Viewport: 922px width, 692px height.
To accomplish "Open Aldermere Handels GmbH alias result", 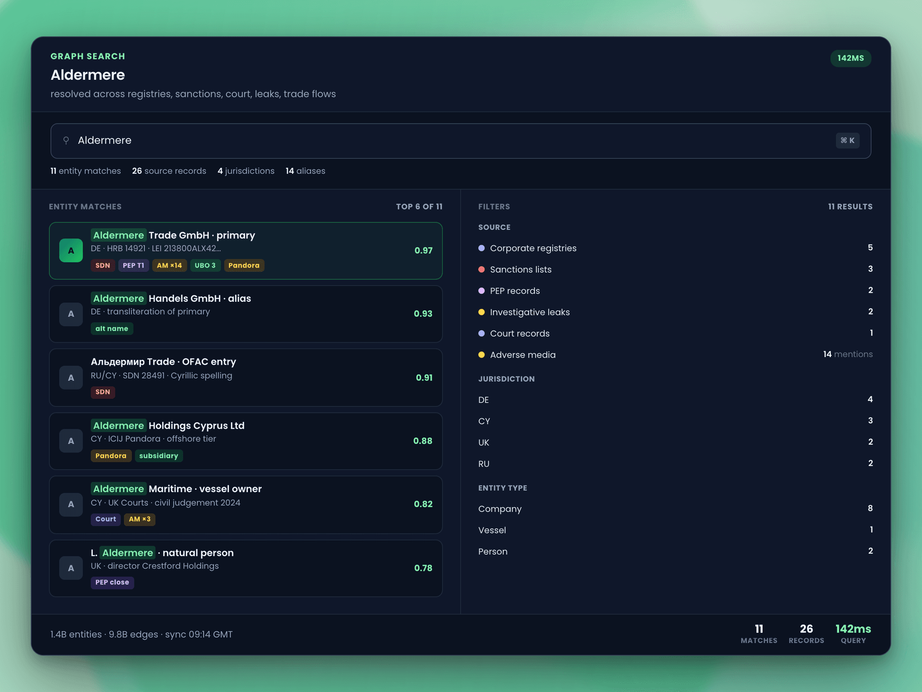I will [x=245, y=314].
